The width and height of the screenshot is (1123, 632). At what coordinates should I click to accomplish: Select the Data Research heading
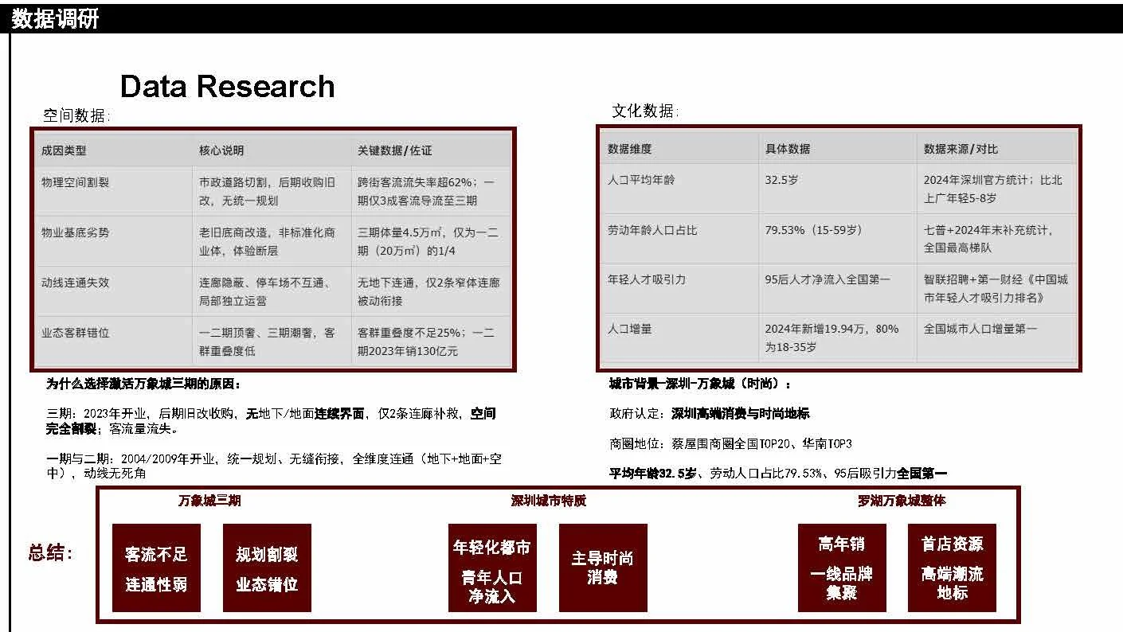tap(227, 86)
